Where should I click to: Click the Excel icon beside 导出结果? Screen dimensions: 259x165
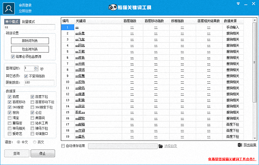tap(240, 145)
